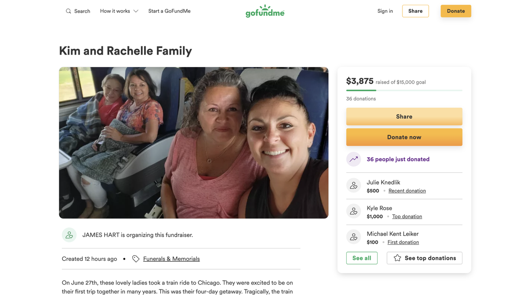Click Kyle Rose's donor avatar icon
The height and width of the screenshot is (297, 530).
click(x=354, y=211)
